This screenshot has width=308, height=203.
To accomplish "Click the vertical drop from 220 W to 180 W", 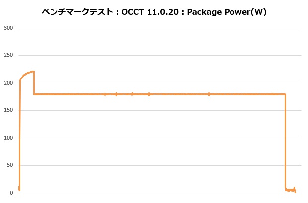I will (34, 83).
